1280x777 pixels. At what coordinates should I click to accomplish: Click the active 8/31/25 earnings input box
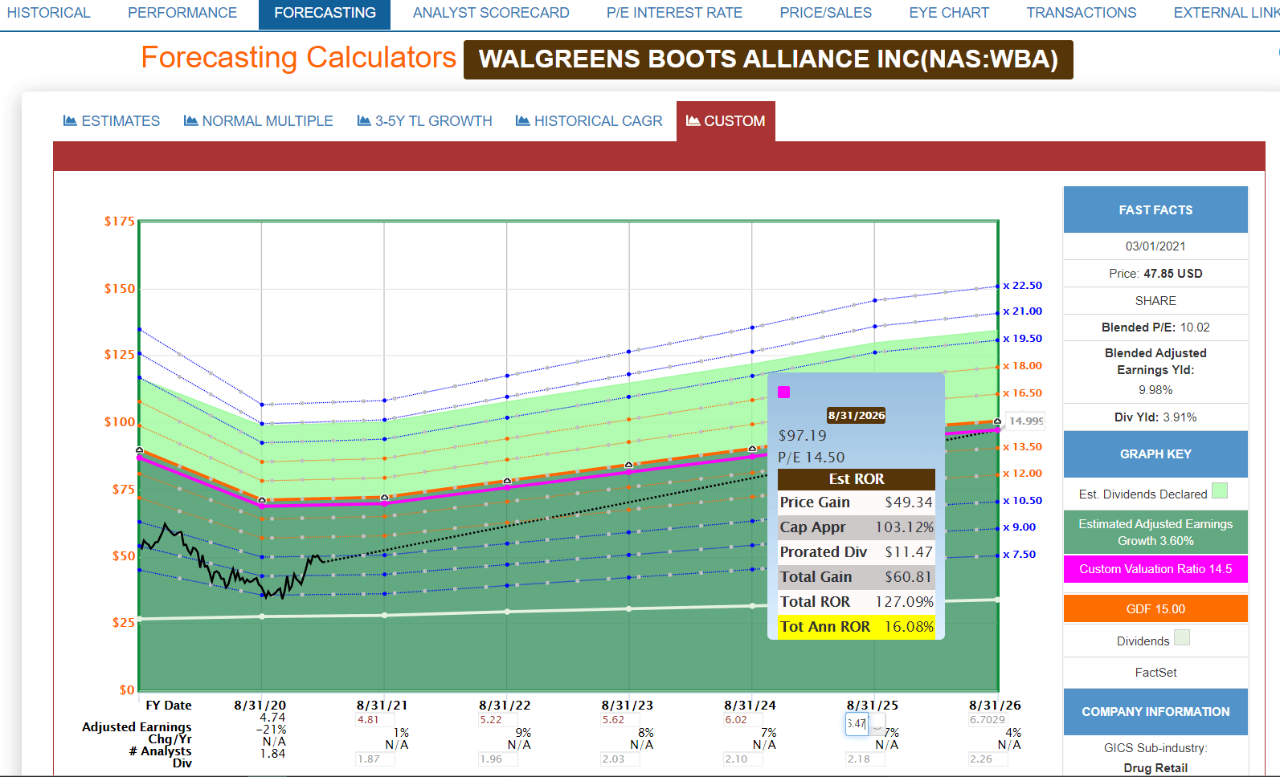(856, 723)
